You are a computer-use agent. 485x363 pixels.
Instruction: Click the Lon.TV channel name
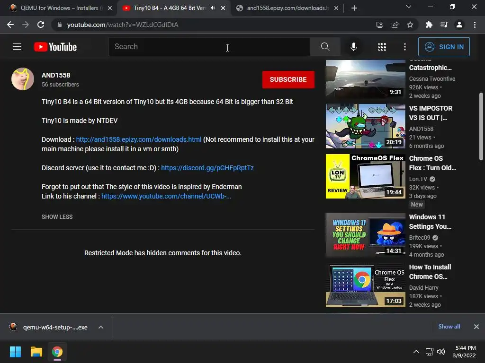(418, 179)
